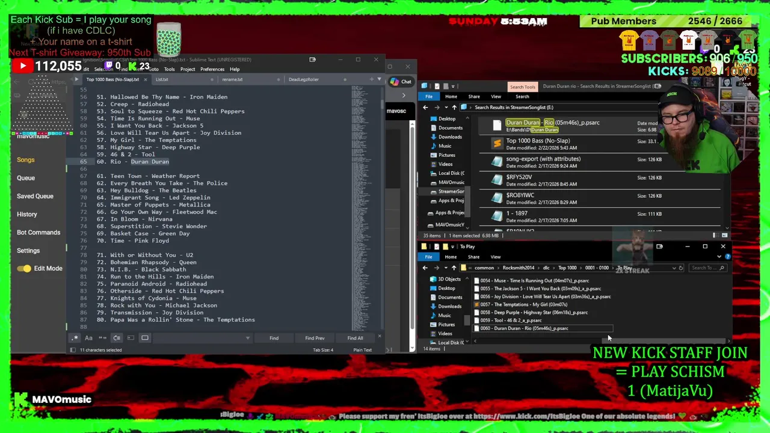The width and height of the screenshot is (770, 433).
Task: Open Queue in the sidebar
Action: 26,178
